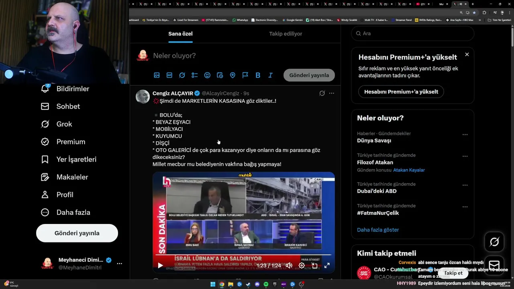Expand hidden bookmarks chevron
Viewport: 514px width, 289px height.
(x=479, y=20)
